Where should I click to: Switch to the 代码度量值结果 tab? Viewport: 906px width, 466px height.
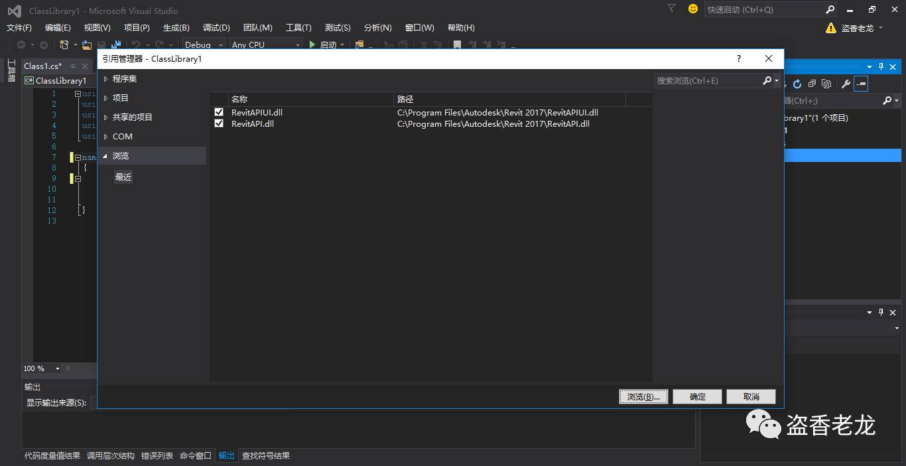tap(52, 456)
